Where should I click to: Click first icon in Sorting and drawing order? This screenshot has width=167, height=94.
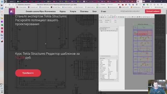[100, 29]
